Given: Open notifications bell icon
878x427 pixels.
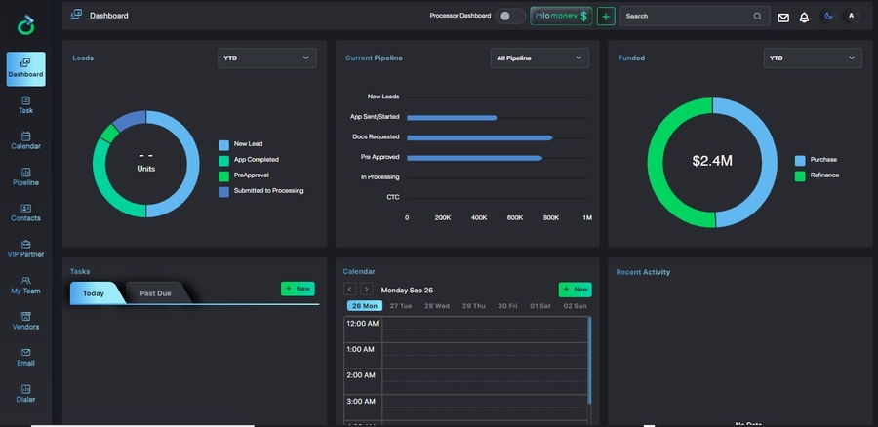Looking at the screenshot, I should click(804, 17).
